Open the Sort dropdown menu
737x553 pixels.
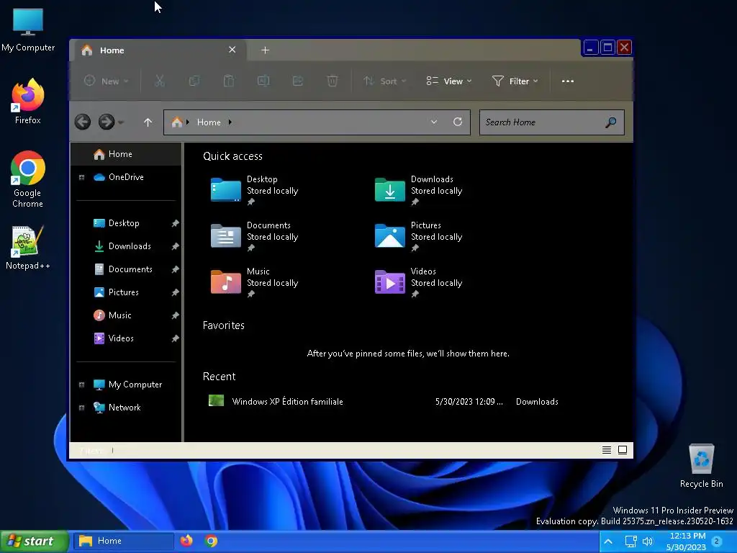[384, 81]
